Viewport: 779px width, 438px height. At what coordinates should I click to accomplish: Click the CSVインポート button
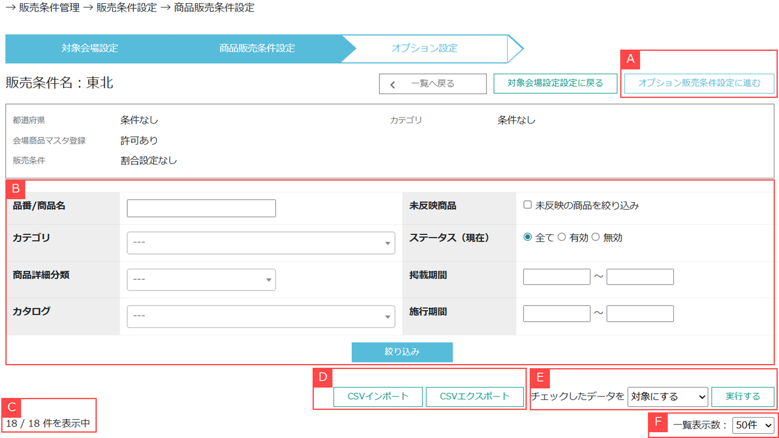point(378,397)
